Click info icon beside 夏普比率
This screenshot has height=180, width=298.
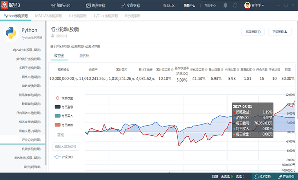pos(254,70)
